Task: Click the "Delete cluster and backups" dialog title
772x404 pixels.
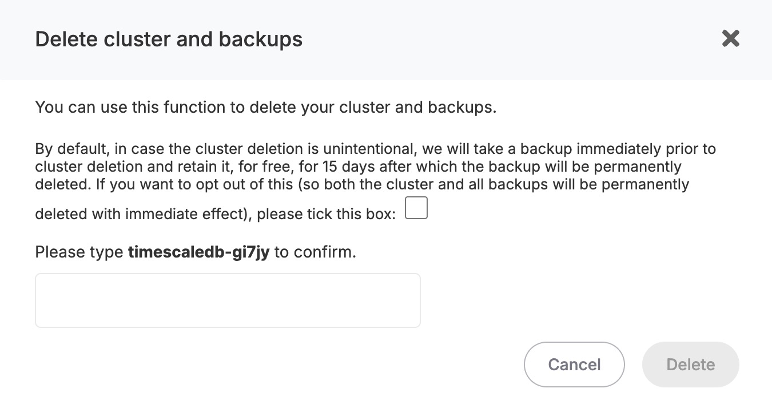Action: tap(169, 39)
